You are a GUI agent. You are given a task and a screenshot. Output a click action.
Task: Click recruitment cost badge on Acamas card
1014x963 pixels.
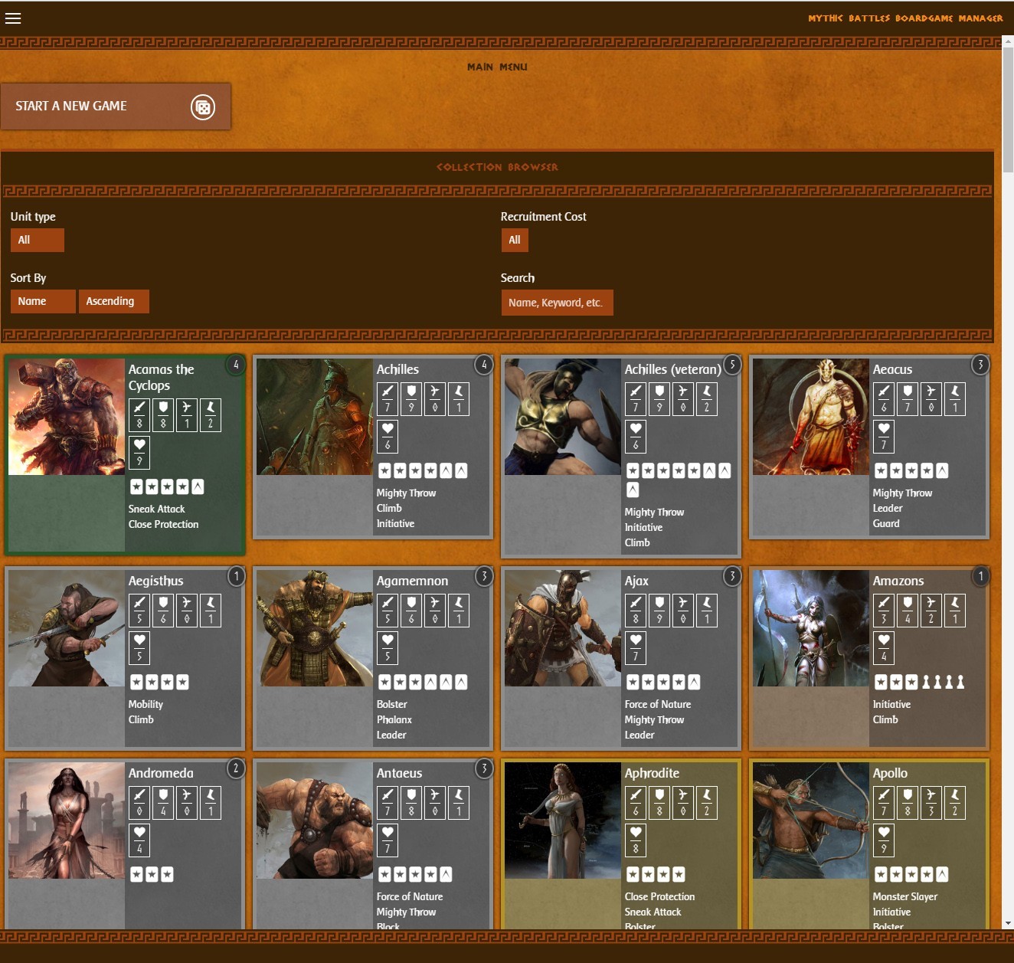coord(236,365)
